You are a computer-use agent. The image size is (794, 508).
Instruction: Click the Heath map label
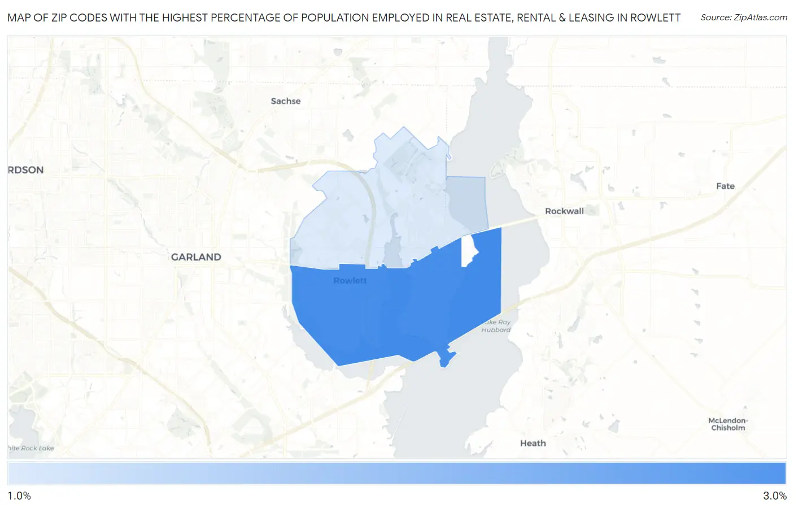coord(533,444)
